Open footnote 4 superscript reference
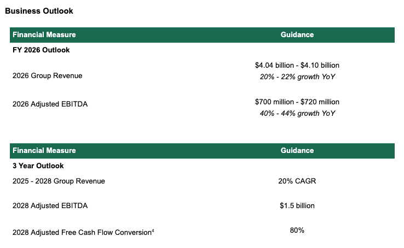 [x=153, y=231]
